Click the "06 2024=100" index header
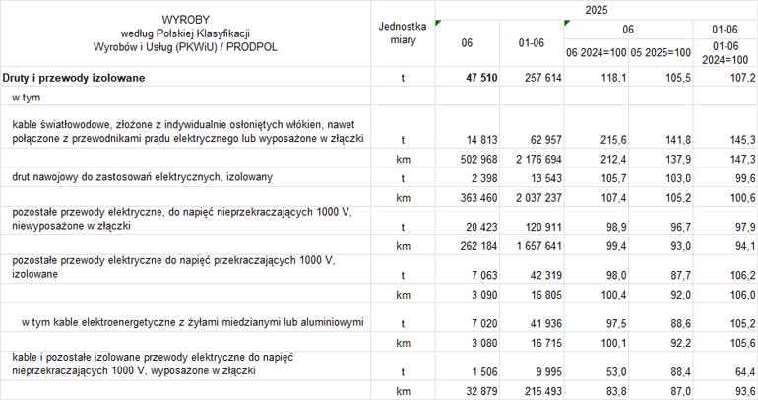758x400 pixels. click(x=597, y=52)
